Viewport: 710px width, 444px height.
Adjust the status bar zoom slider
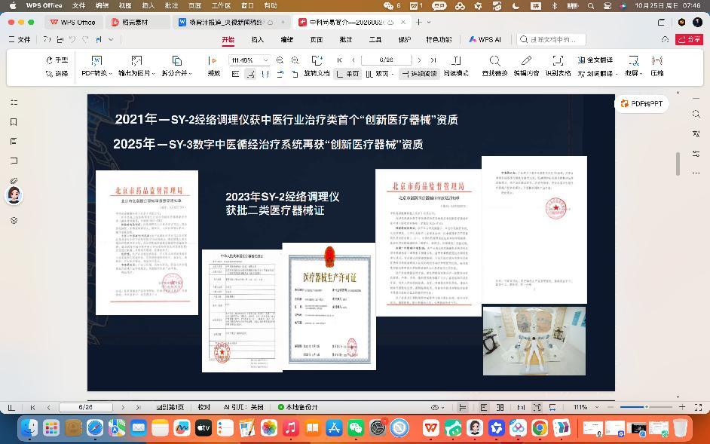[x=646, y=407]
